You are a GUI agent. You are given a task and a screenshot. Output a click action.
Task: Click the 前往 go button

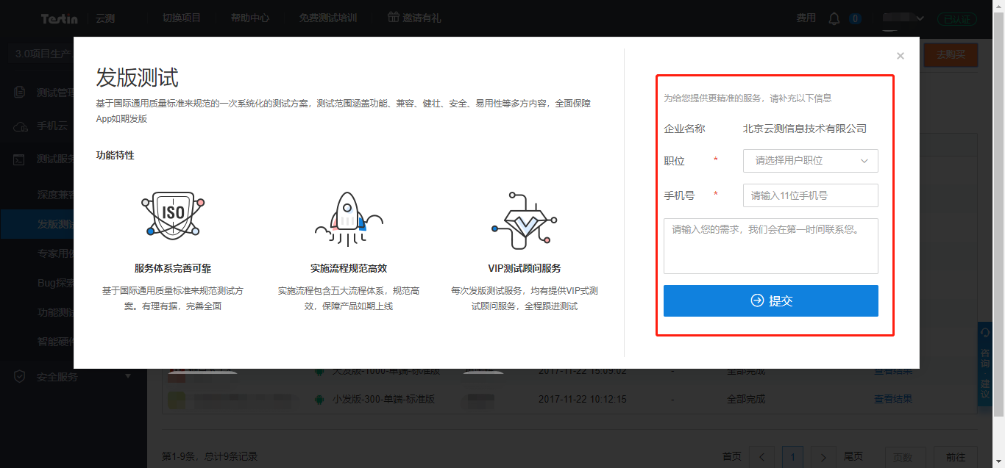coord(956,457)
